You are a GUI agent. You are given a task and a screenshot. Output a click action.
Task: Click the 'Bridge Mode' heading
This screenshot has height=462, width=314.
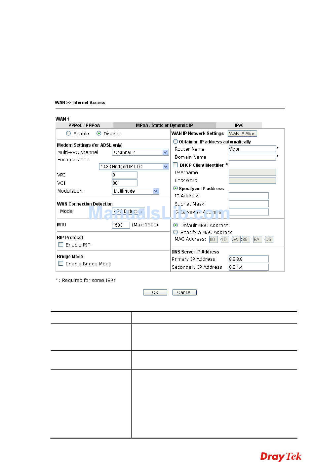(x=70, y=256)
